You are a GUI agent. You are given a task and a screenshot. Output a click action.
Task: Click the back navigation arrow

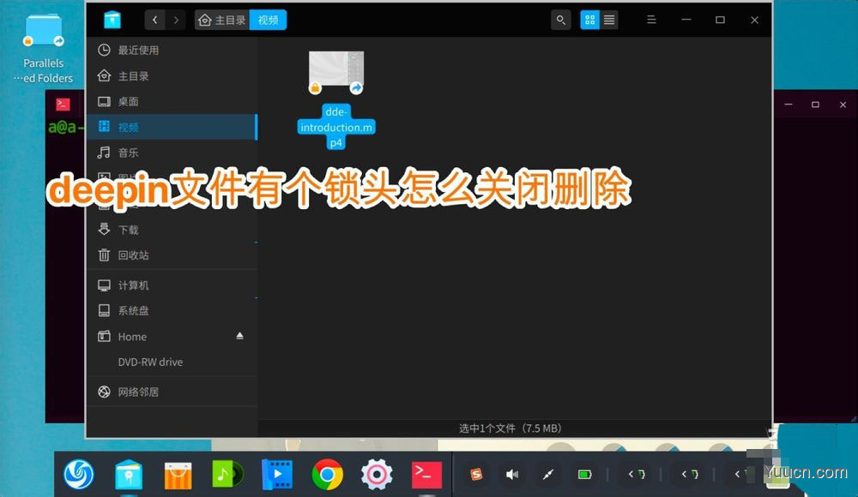click(154, 19)
